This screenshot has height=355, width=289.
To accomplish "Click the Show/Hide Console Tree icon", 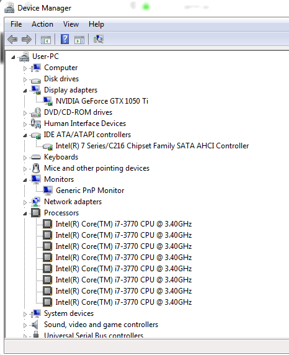I will coord(46,40).
